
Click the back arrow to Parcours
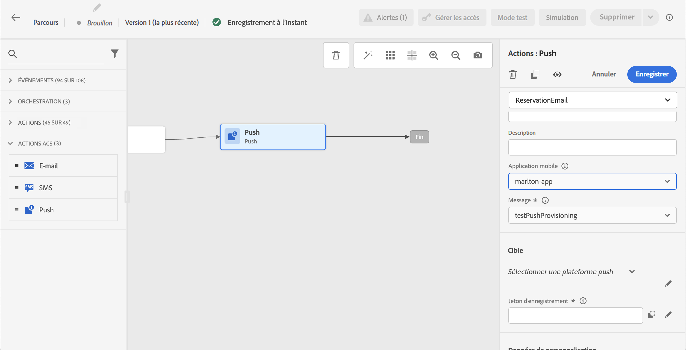16,18
